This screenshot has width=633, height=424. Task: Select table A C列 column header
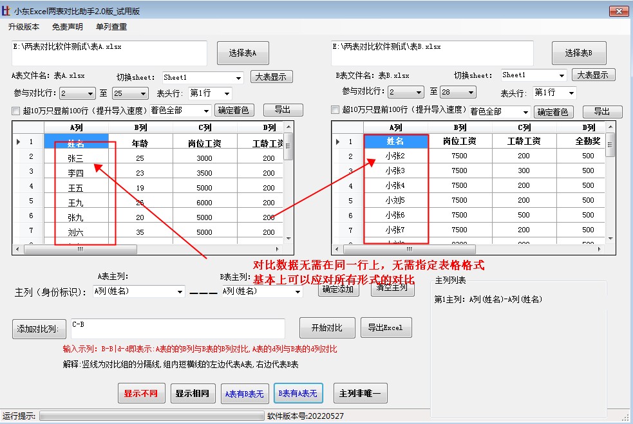point(205,127)
